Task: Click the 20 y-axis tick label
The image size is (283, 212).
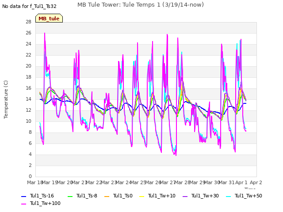Action: [28, 66]
